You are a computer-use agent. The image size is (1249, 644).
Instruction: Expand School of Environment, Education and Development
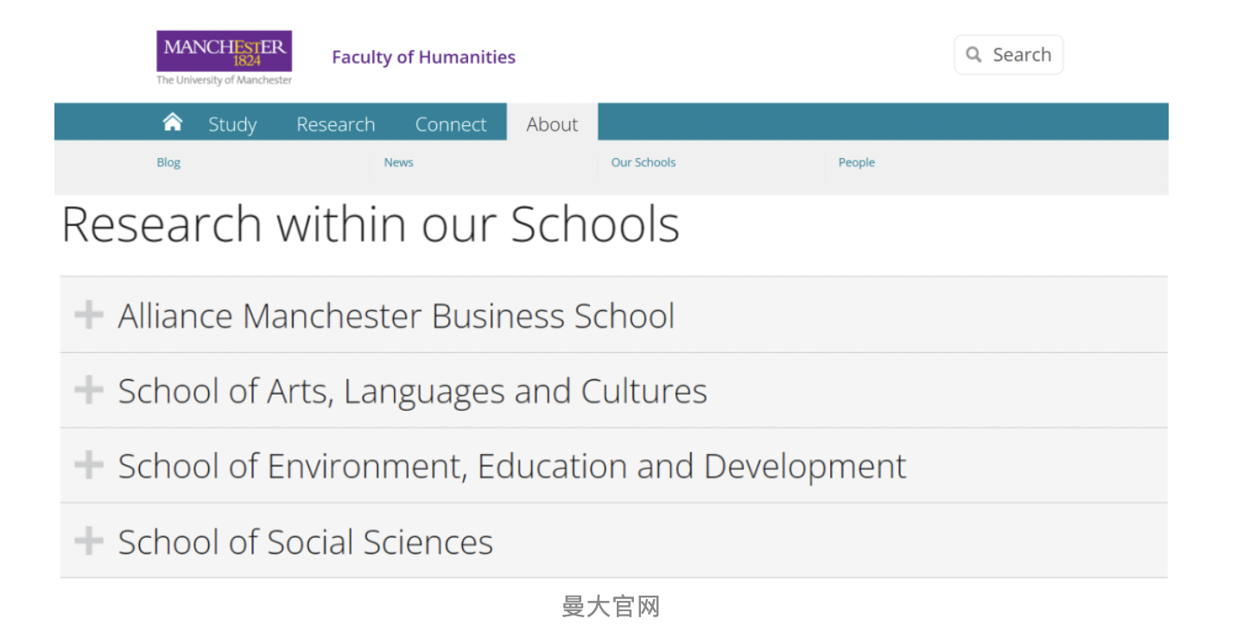coord(511,466)
